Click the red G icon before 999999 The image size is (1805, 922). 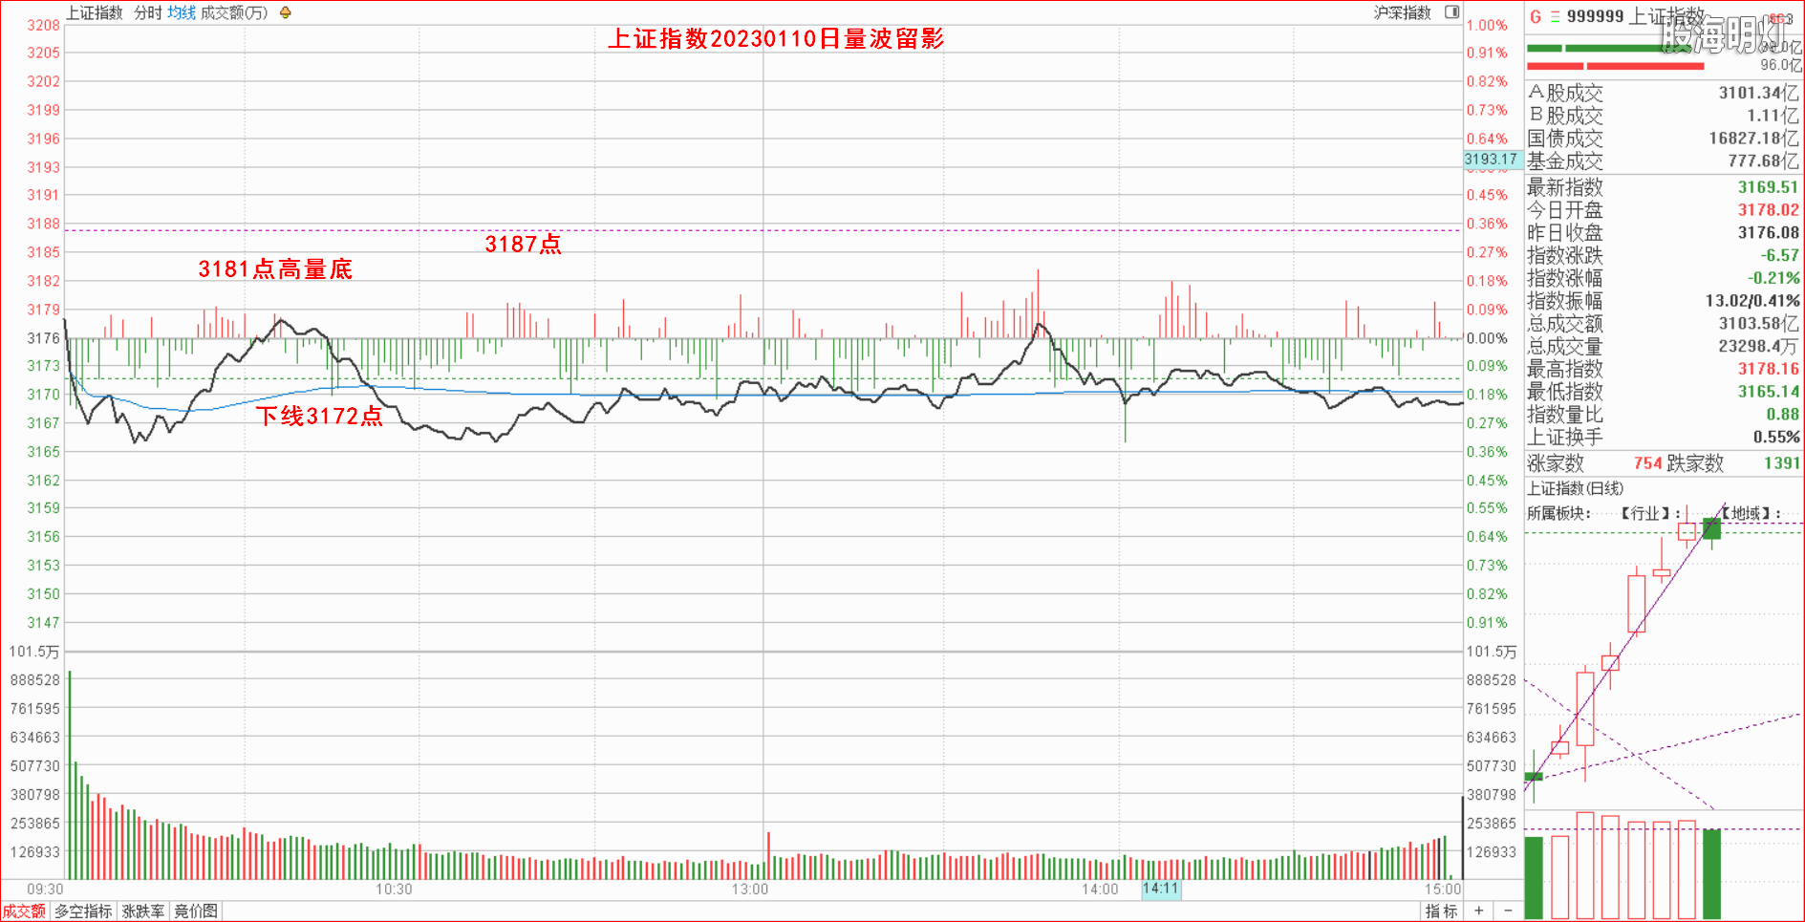pyautogui.click(x=1536, y=16)
